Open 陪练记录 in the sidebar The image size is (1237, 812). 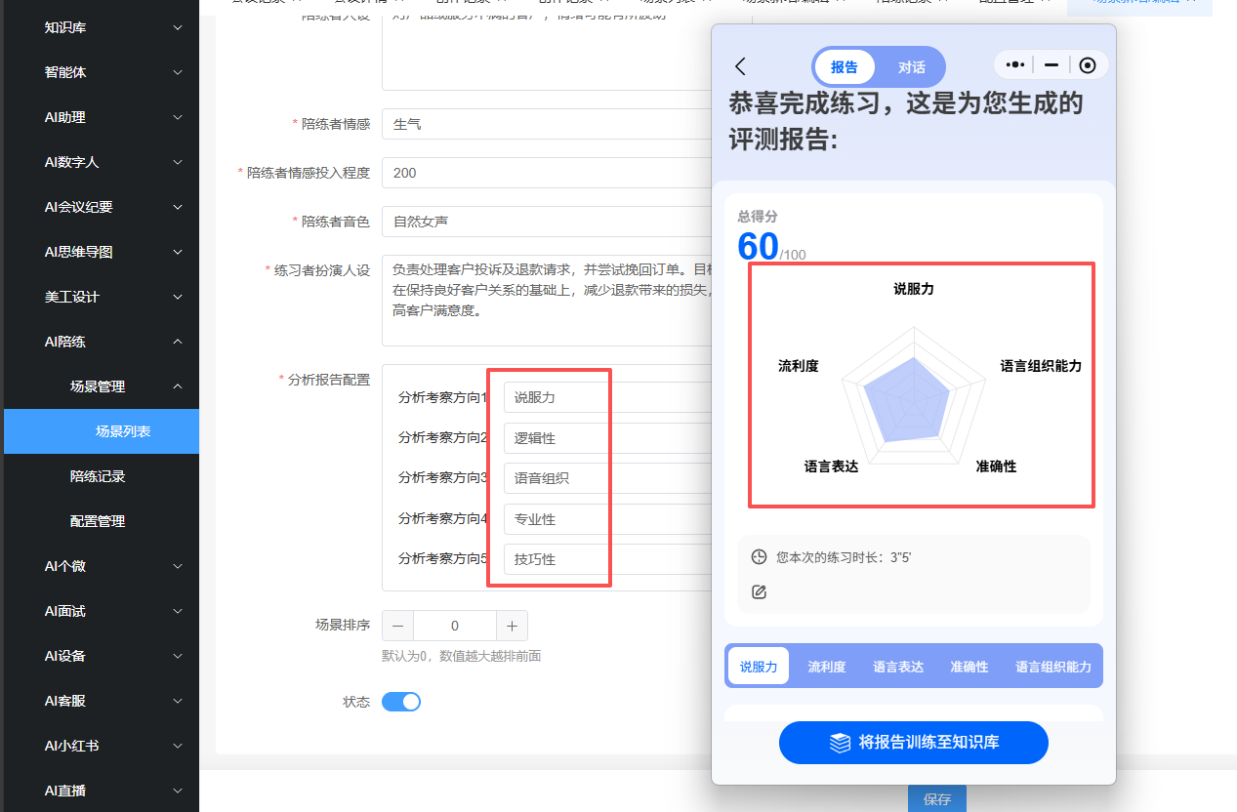98,476
